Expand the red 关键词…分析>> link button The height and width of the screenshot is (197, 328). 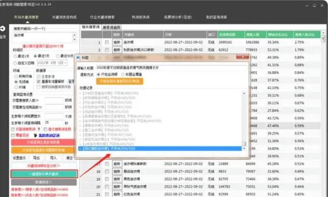click(43, 166)
